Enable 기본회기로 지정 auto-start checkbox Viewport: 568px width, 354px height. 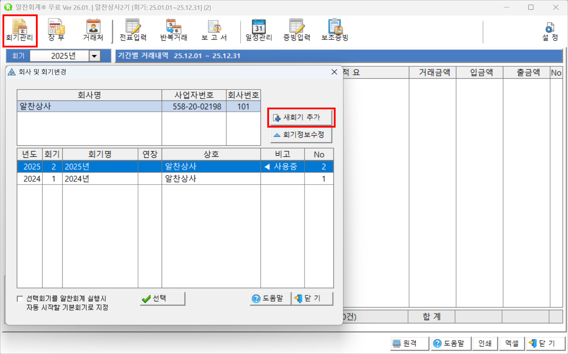coord(20,299)
